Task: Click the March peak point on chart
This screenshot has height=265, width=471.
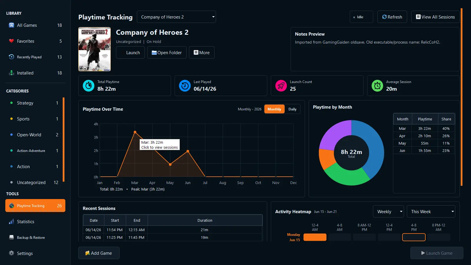Action: (x=135, y=132)
